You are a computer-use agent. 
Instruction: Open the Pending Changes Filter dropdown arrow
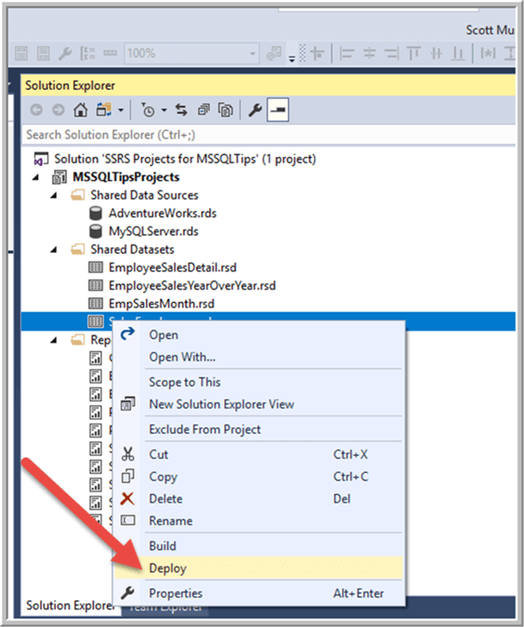click(164, 110)
